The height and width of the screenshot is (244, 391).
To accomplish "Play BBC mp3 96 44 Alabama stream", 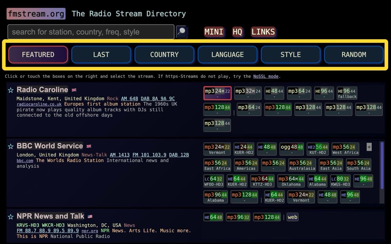I will 216,197.
